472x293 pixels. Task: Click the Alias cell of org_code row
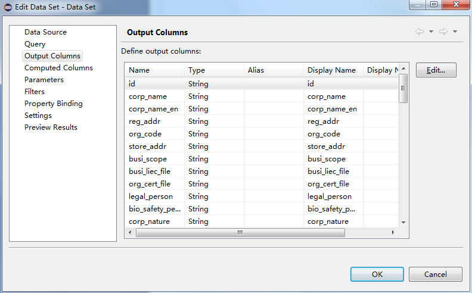click(x=274, y=134)
